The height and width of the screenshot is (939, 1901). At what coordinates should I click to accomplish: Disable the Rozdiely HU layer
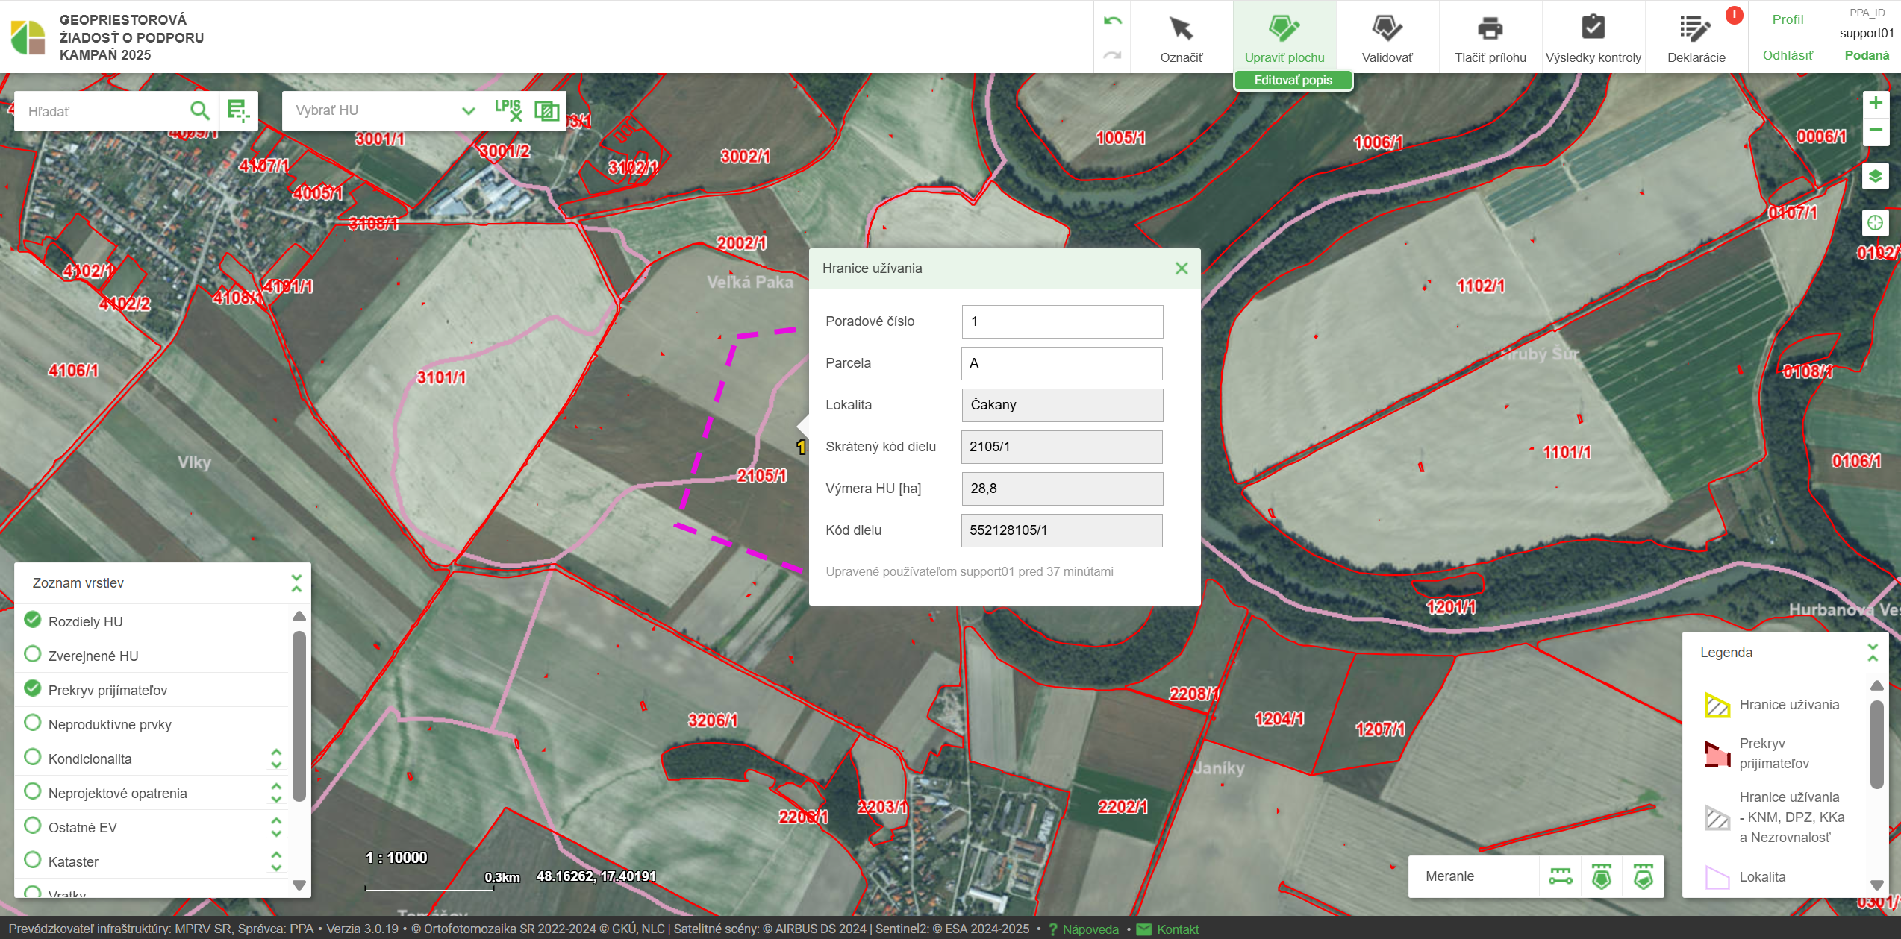pos(33,621)
